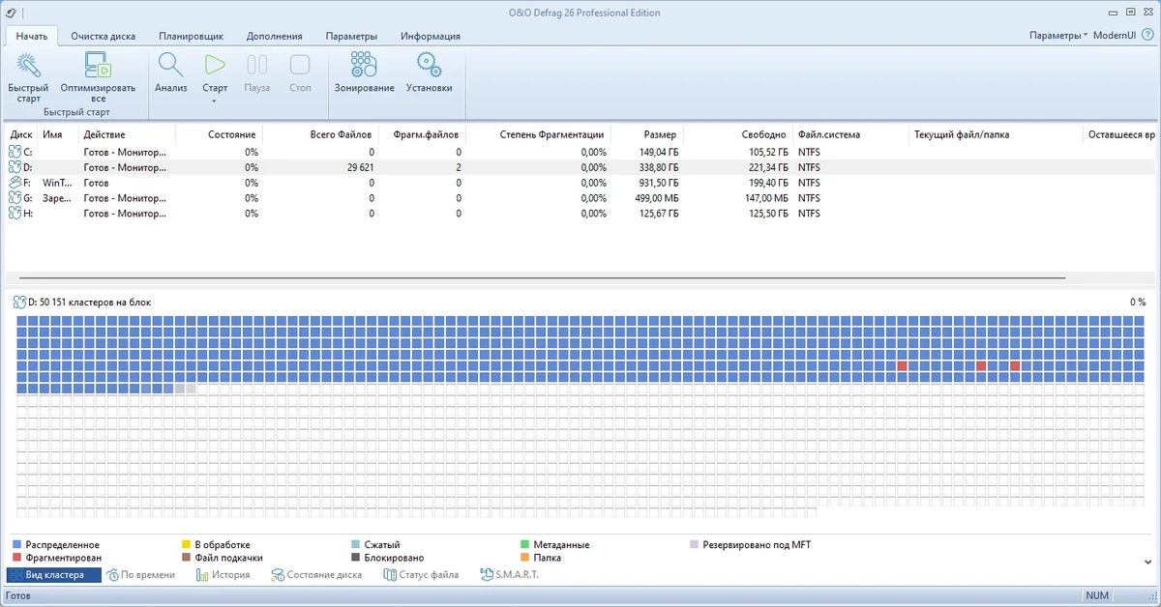Click the green Старт play icon
This screenshot has height=607, width=1161.
215,65
